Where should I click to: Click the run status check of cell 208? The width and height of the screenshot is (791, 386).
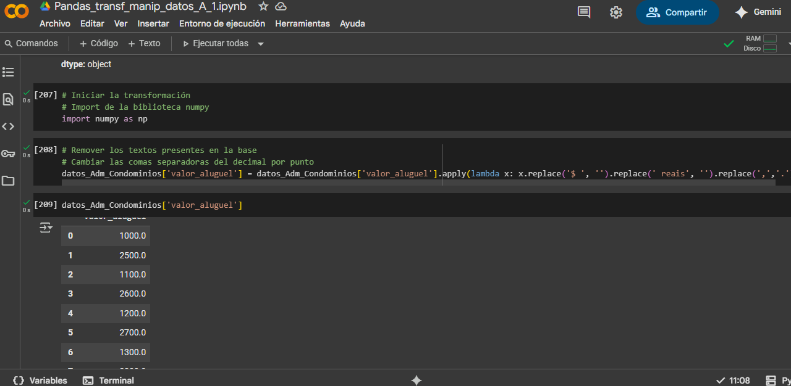27,147
